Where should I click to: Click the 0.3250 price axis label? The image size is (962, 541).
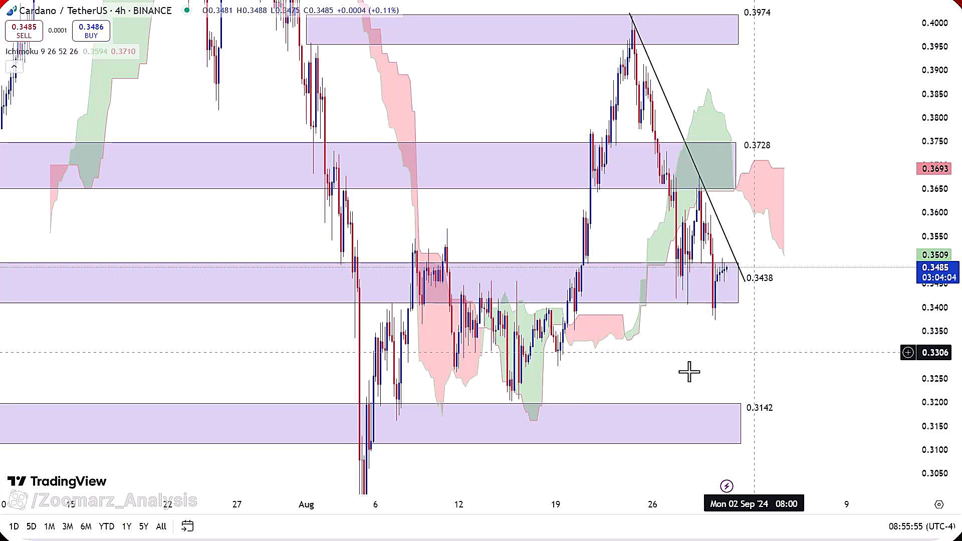[x=935, y=379]
